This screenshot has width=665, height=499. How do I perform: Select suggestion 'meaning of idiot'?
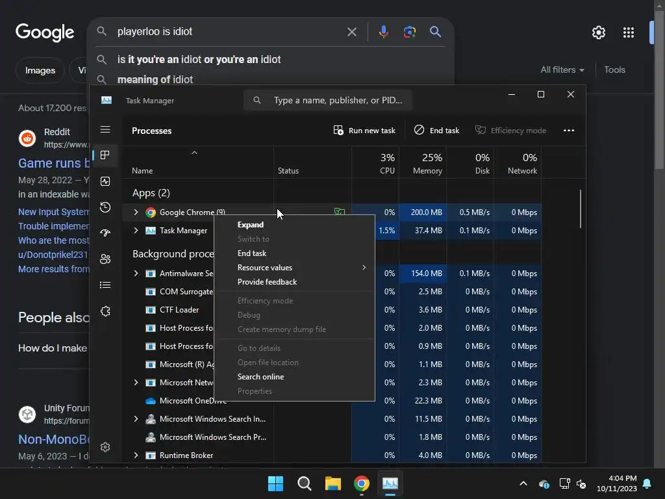[155, 79]
